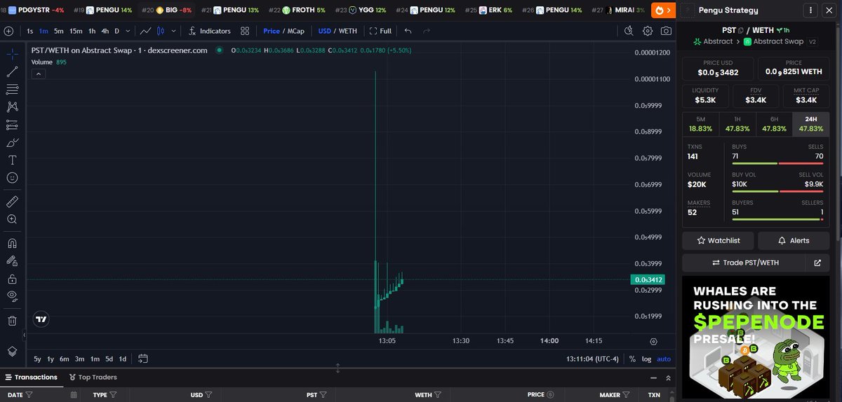Add symbol to compare with plus icon
The image size is (842, 402).
point(9,31)
